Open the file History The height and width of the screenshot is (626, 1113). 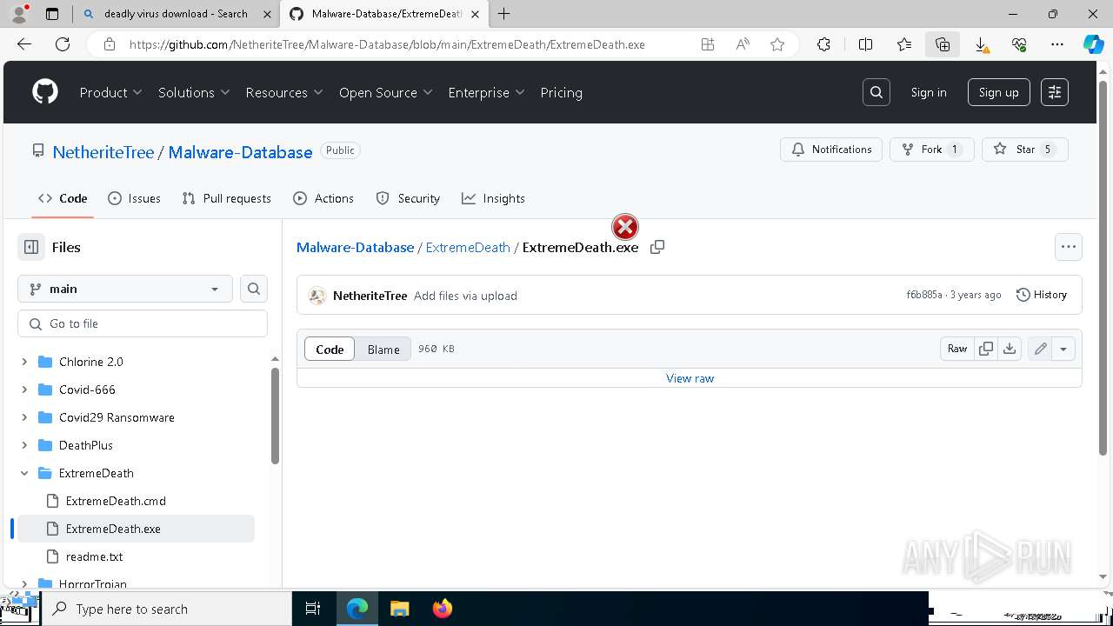[1042, 295]
